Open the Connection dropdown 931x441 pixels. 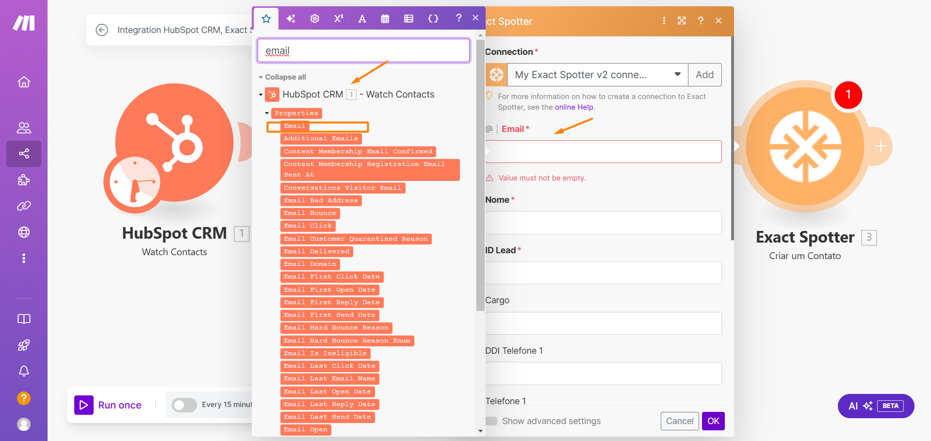click(597, 75)
